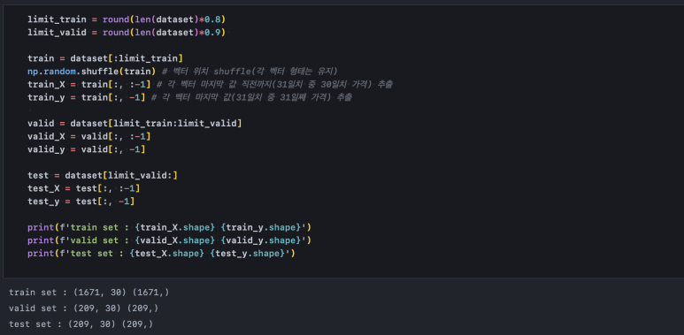Click the comment after the train_X assignment
Viewport: 684px width, 335px height.
pyautogui.click(x=274, y=85)
